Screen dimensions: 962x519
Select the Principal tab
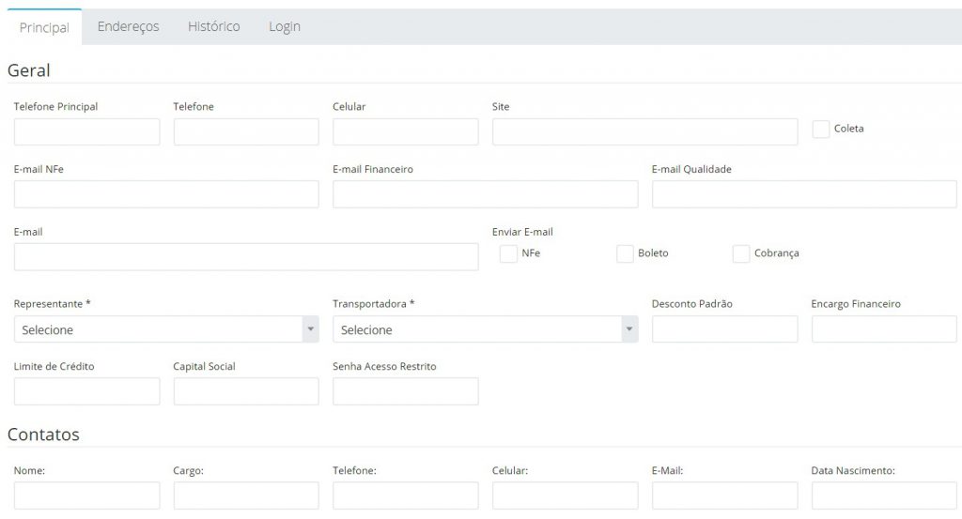coord(44,27)
